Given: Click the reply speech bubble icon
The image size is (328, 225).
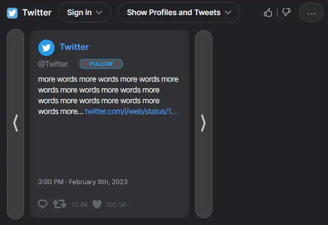Looking at the screenshot, I should pos(43,204).
